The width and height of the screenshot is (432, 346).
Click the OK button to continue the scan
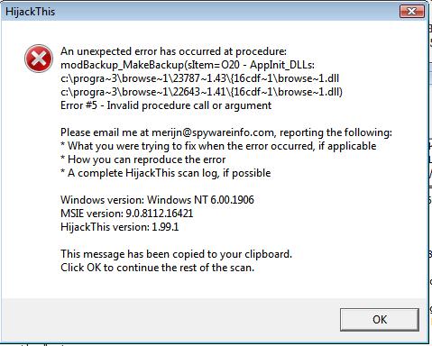[380, 320]
